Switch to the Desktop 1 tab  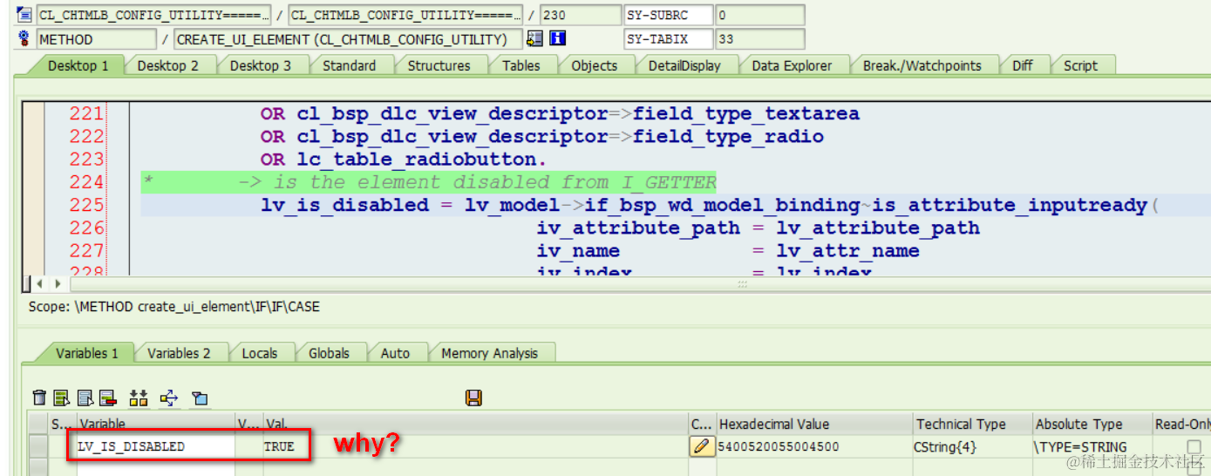coord(78,65)
